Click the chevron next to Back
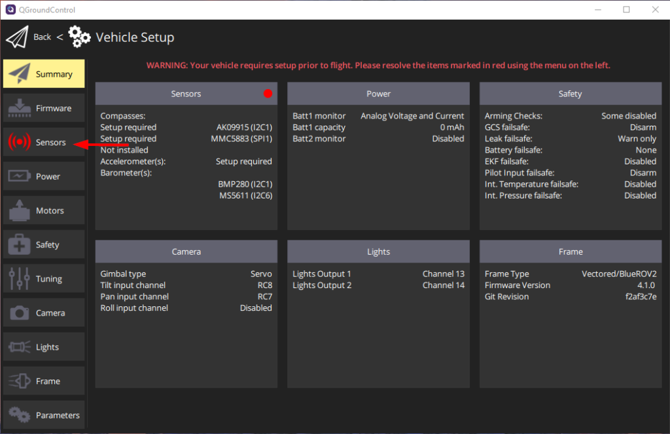The height and width of the screenshot is (434, 670). (60, 37)
